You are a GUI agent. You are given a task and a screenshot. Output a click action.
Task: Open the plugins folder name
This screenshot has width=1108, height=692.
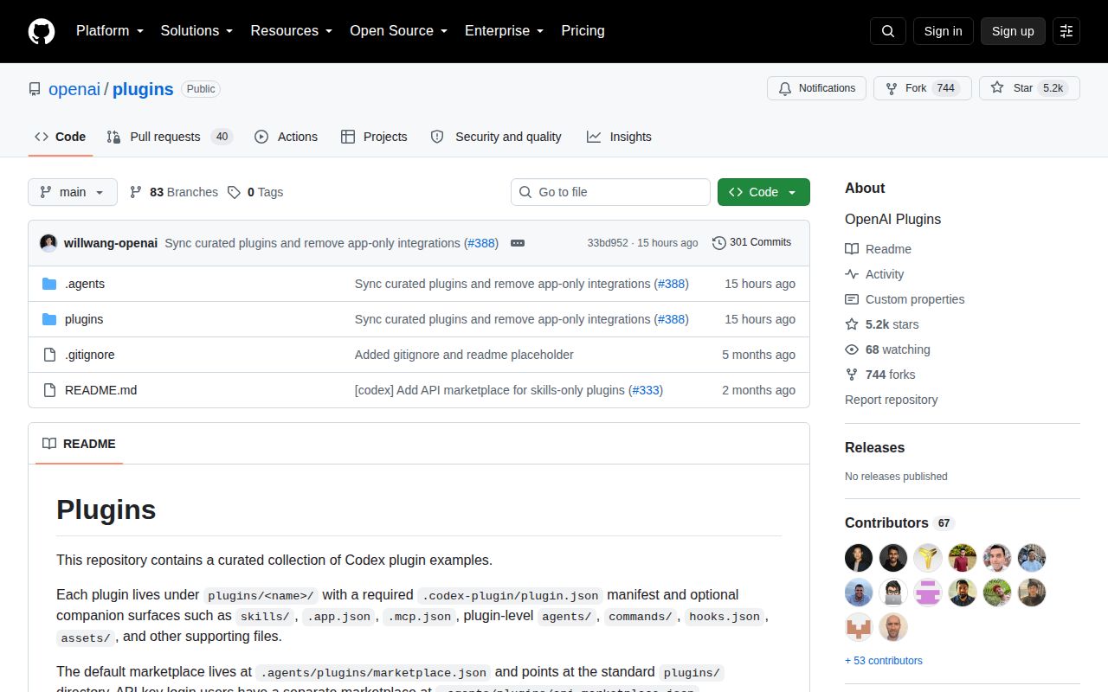[x=84, y=319]
